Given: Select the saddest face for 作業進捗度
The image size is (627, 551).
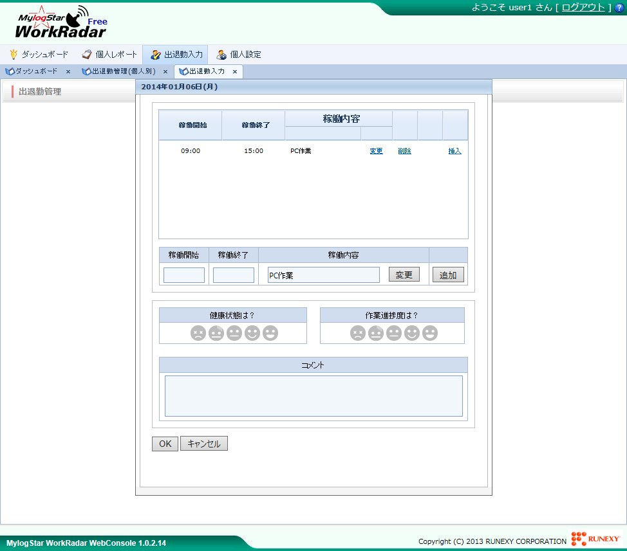Looking at the screenshot, I should click(x=358, y=333).
